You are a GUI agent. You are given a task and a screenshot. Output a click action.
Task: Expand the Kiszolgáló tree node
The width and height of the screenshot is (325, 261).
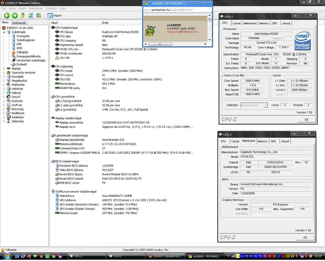tap(4, 77)
